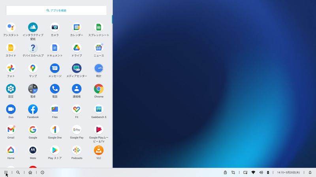This screenshot has width=316, height=177.
Task: Open the Files app
Action: [x=55, y=109]
